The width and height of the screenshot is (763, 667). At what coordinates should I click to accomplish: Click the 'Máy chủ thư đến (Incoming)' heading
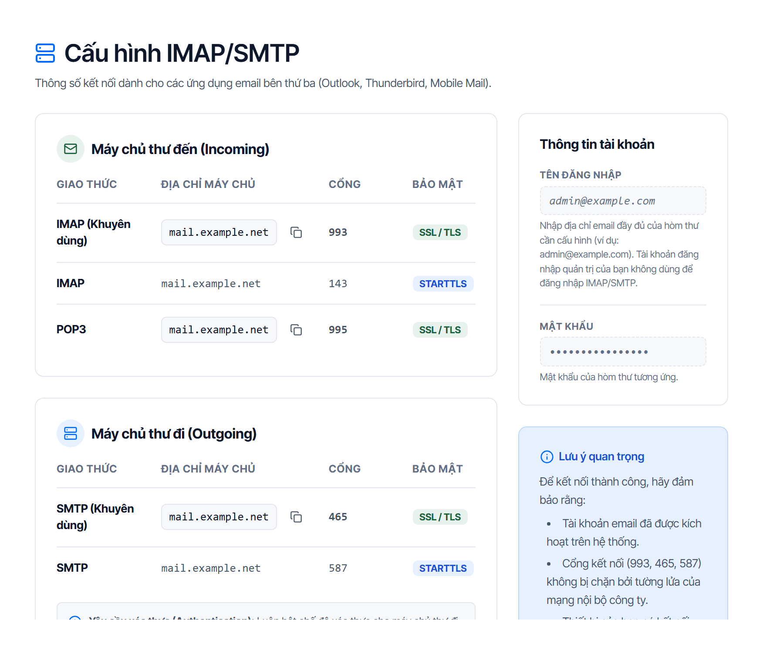click(x=180, y=149)
